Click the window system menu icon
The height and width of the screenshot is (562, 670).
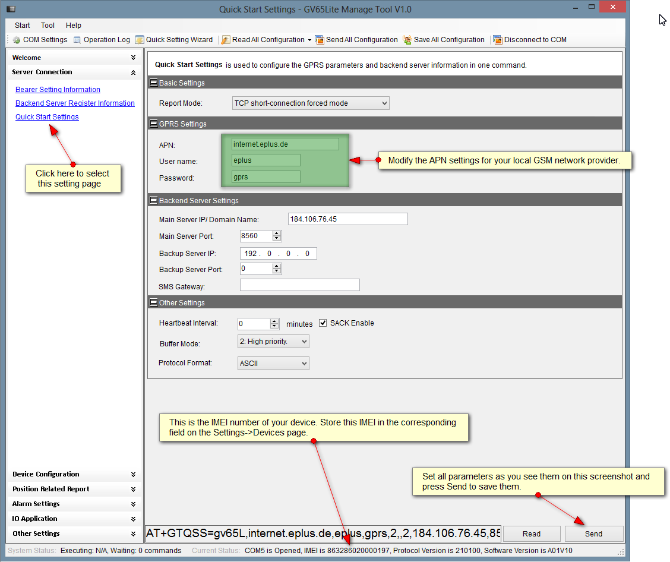(x=11, y=9)
